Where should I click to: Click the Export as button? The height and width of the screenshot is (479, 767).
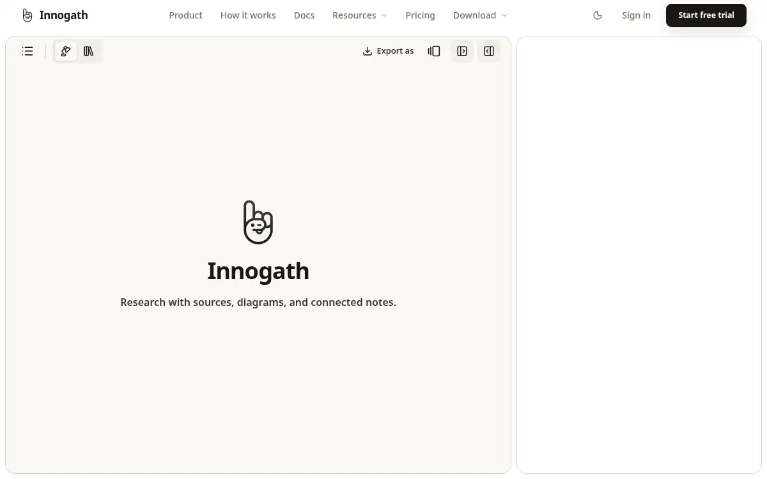388,51
